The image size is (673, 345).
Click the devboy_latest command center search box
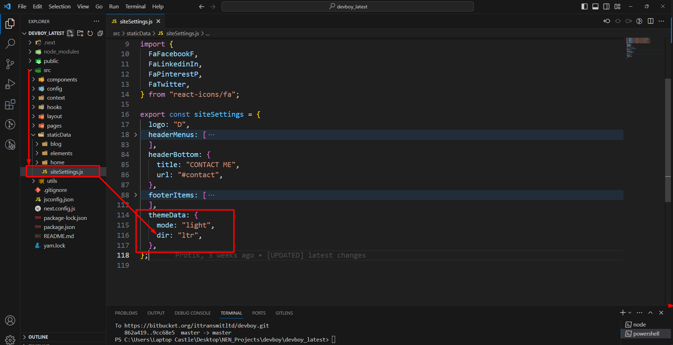[x=348, y=7]
